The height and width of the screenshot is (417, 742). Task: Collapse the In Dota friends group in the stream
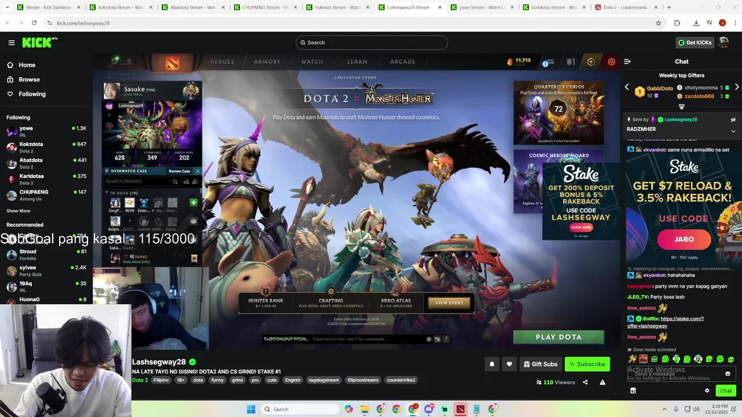point(107,193)
